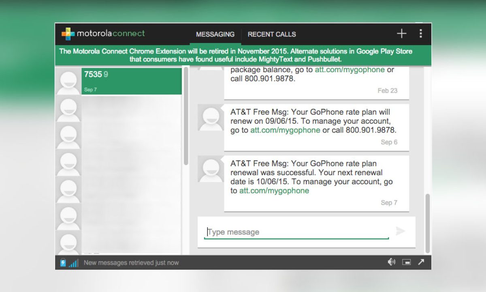Image resolution: width=486 pixels, height=292 pixels.
Task: Click the send message arrow icon
Action: point(400,231)
